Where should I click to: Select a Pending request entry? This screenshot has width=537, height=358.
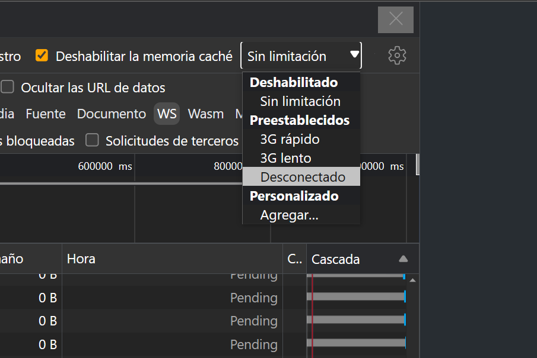254,298
